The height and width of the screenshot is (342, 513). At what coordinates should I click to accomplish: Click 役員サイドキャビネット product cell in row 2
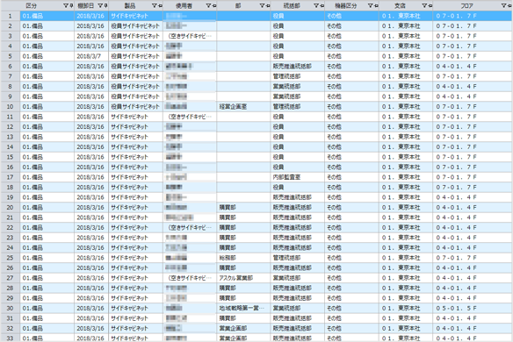pyautogui.click(x=135, y=25)
